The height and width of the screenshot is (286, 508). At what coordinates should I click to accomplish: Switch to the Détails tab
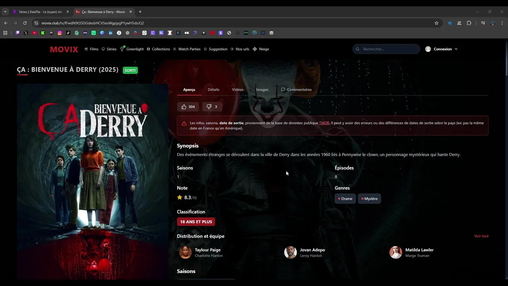tap(214, 90)
